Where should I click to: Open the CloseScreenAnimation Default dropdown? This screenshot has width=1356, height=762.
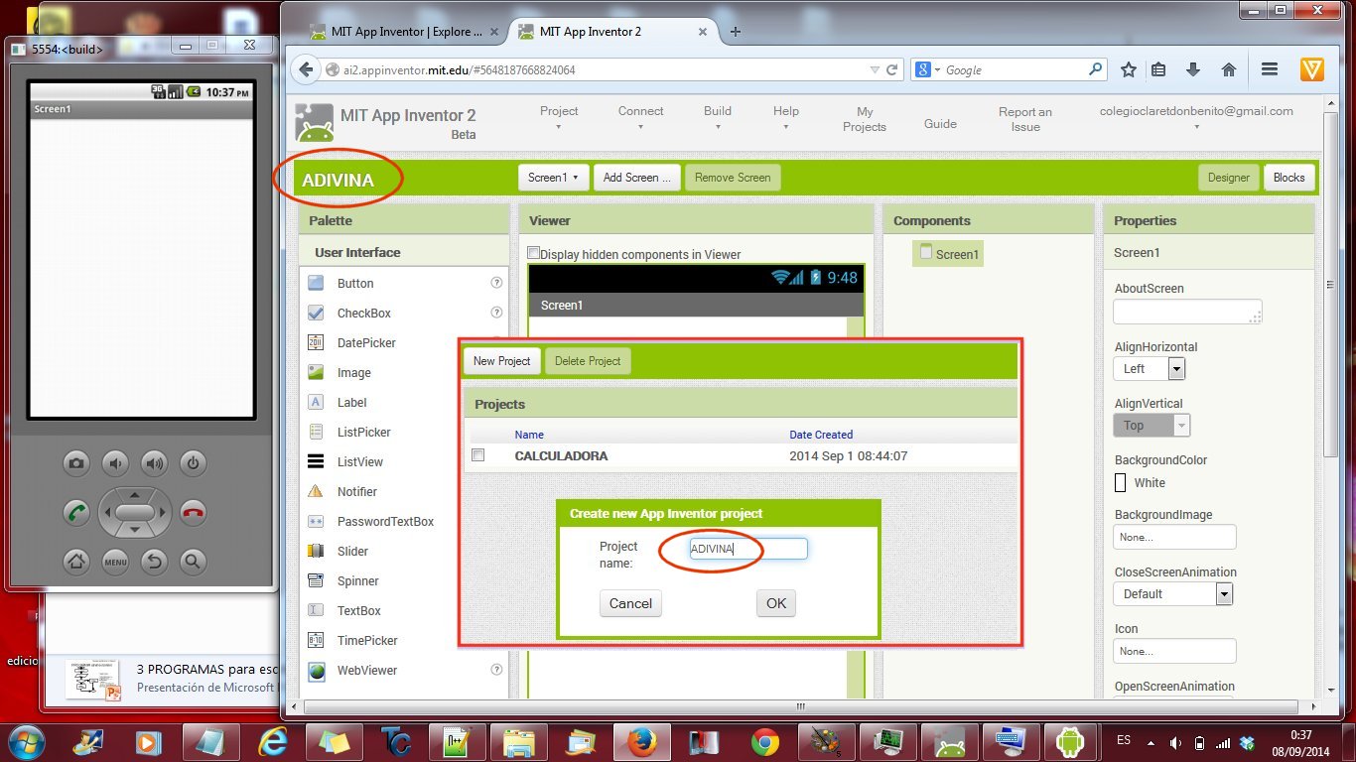(x=1173, y=593)
